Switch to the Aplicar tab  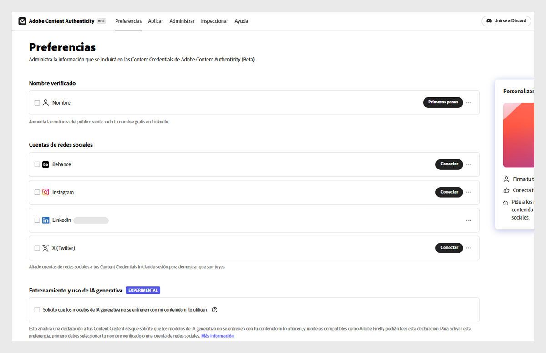click(156, 21)
